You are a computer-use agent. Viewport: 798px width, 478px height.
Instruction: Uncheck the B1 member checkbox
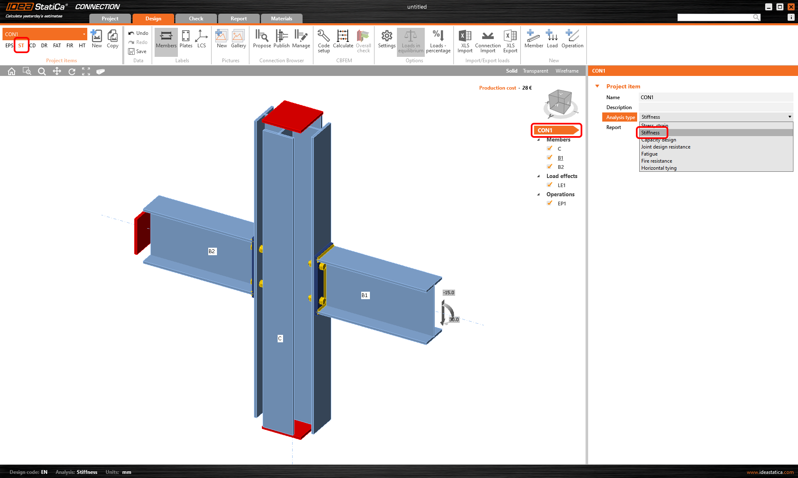pyautogui.click(x=550, y=158)
